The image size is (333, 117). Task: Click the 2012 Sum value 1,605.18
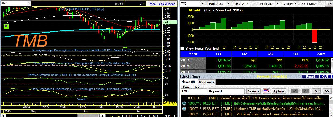323,66
